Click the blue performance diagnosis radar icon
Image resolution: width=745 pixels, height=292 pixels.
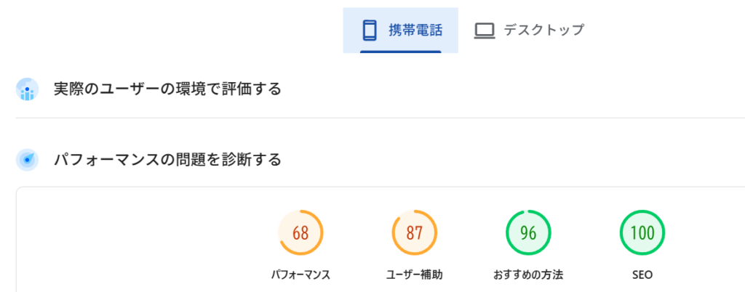click(x=27, y=159)
